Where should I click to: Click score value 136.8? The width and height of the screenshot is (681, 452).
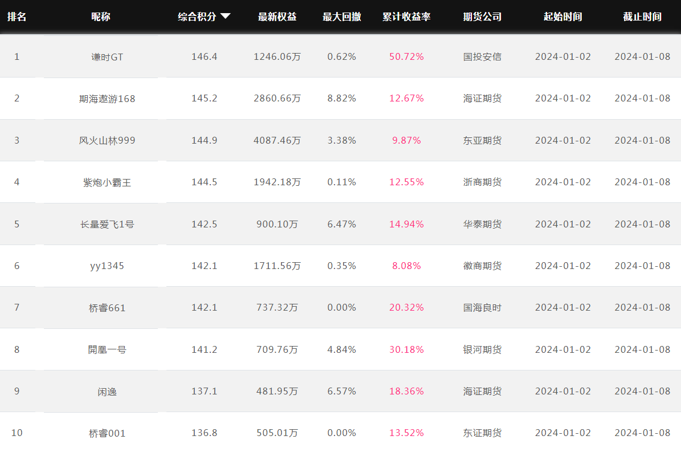(204, 433)
